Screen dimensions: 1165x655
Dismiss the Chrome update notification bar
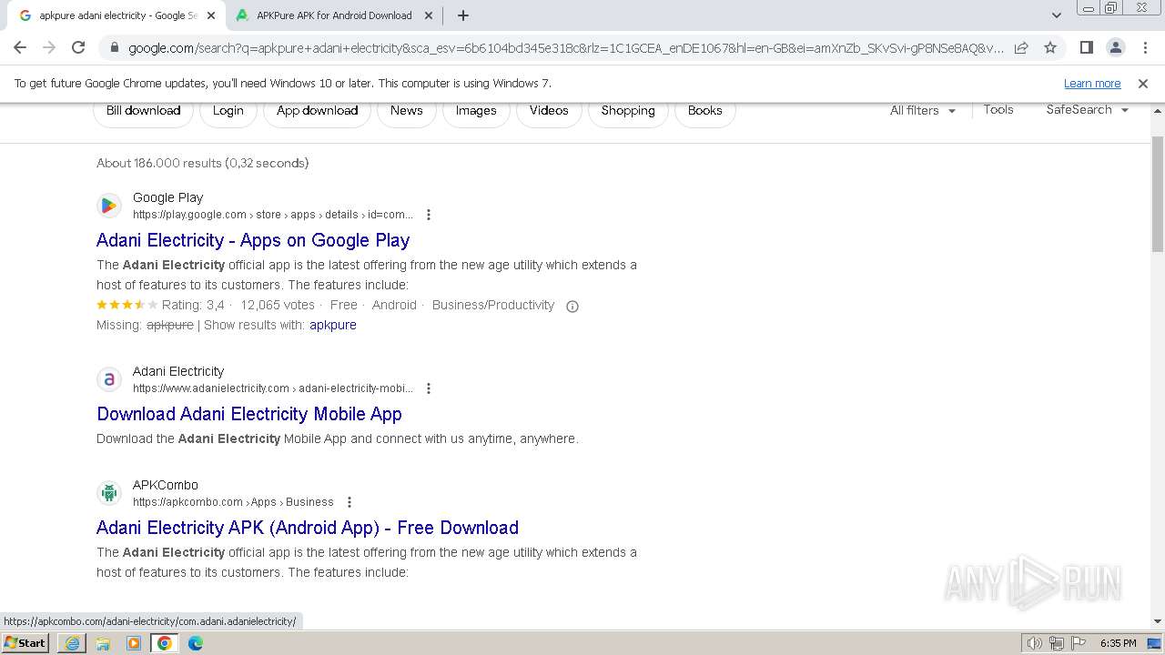[1143, 83]
